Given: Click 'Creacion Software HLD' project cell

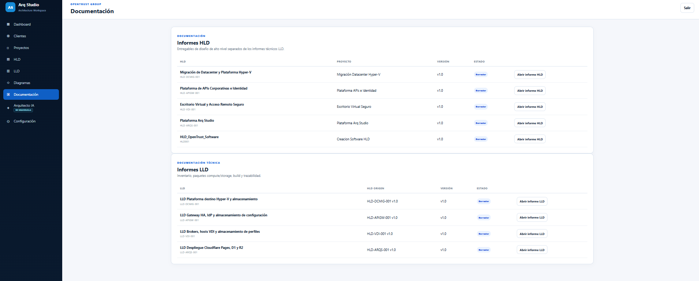Looking at the screenshot, I should (353, 139).
